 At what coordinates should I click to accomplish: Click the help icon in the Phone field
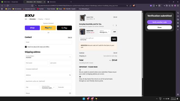pyautogui.click(x=70, y=93)
